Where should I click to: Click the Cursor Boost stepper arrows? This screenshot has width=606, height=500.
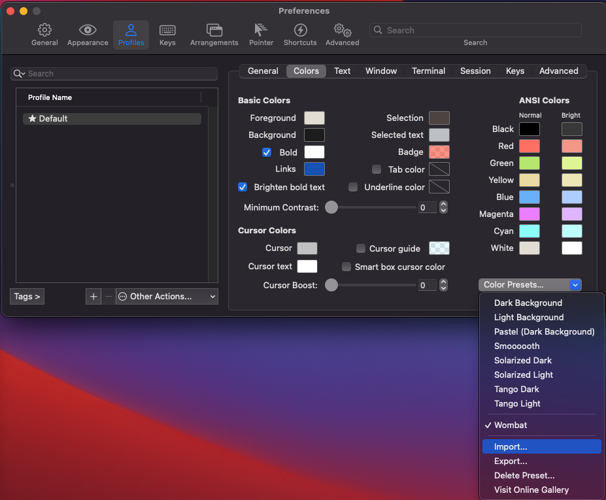[x=444, y=285]
